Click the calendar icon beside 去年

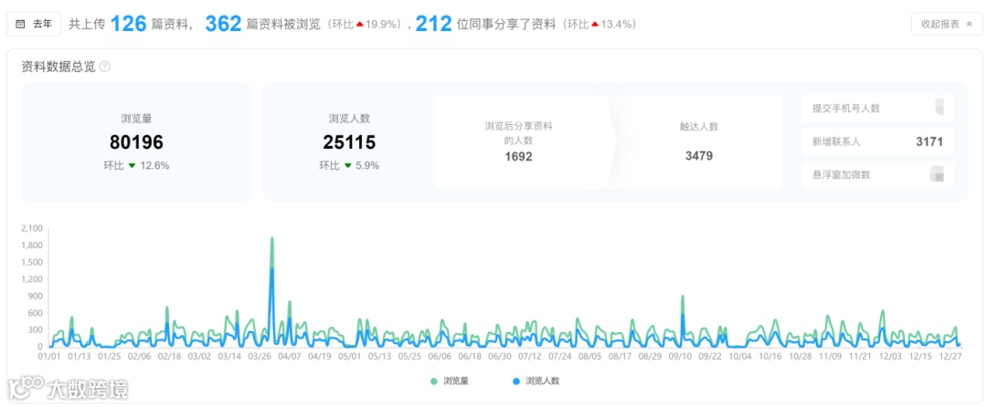(x=20, y=24)
